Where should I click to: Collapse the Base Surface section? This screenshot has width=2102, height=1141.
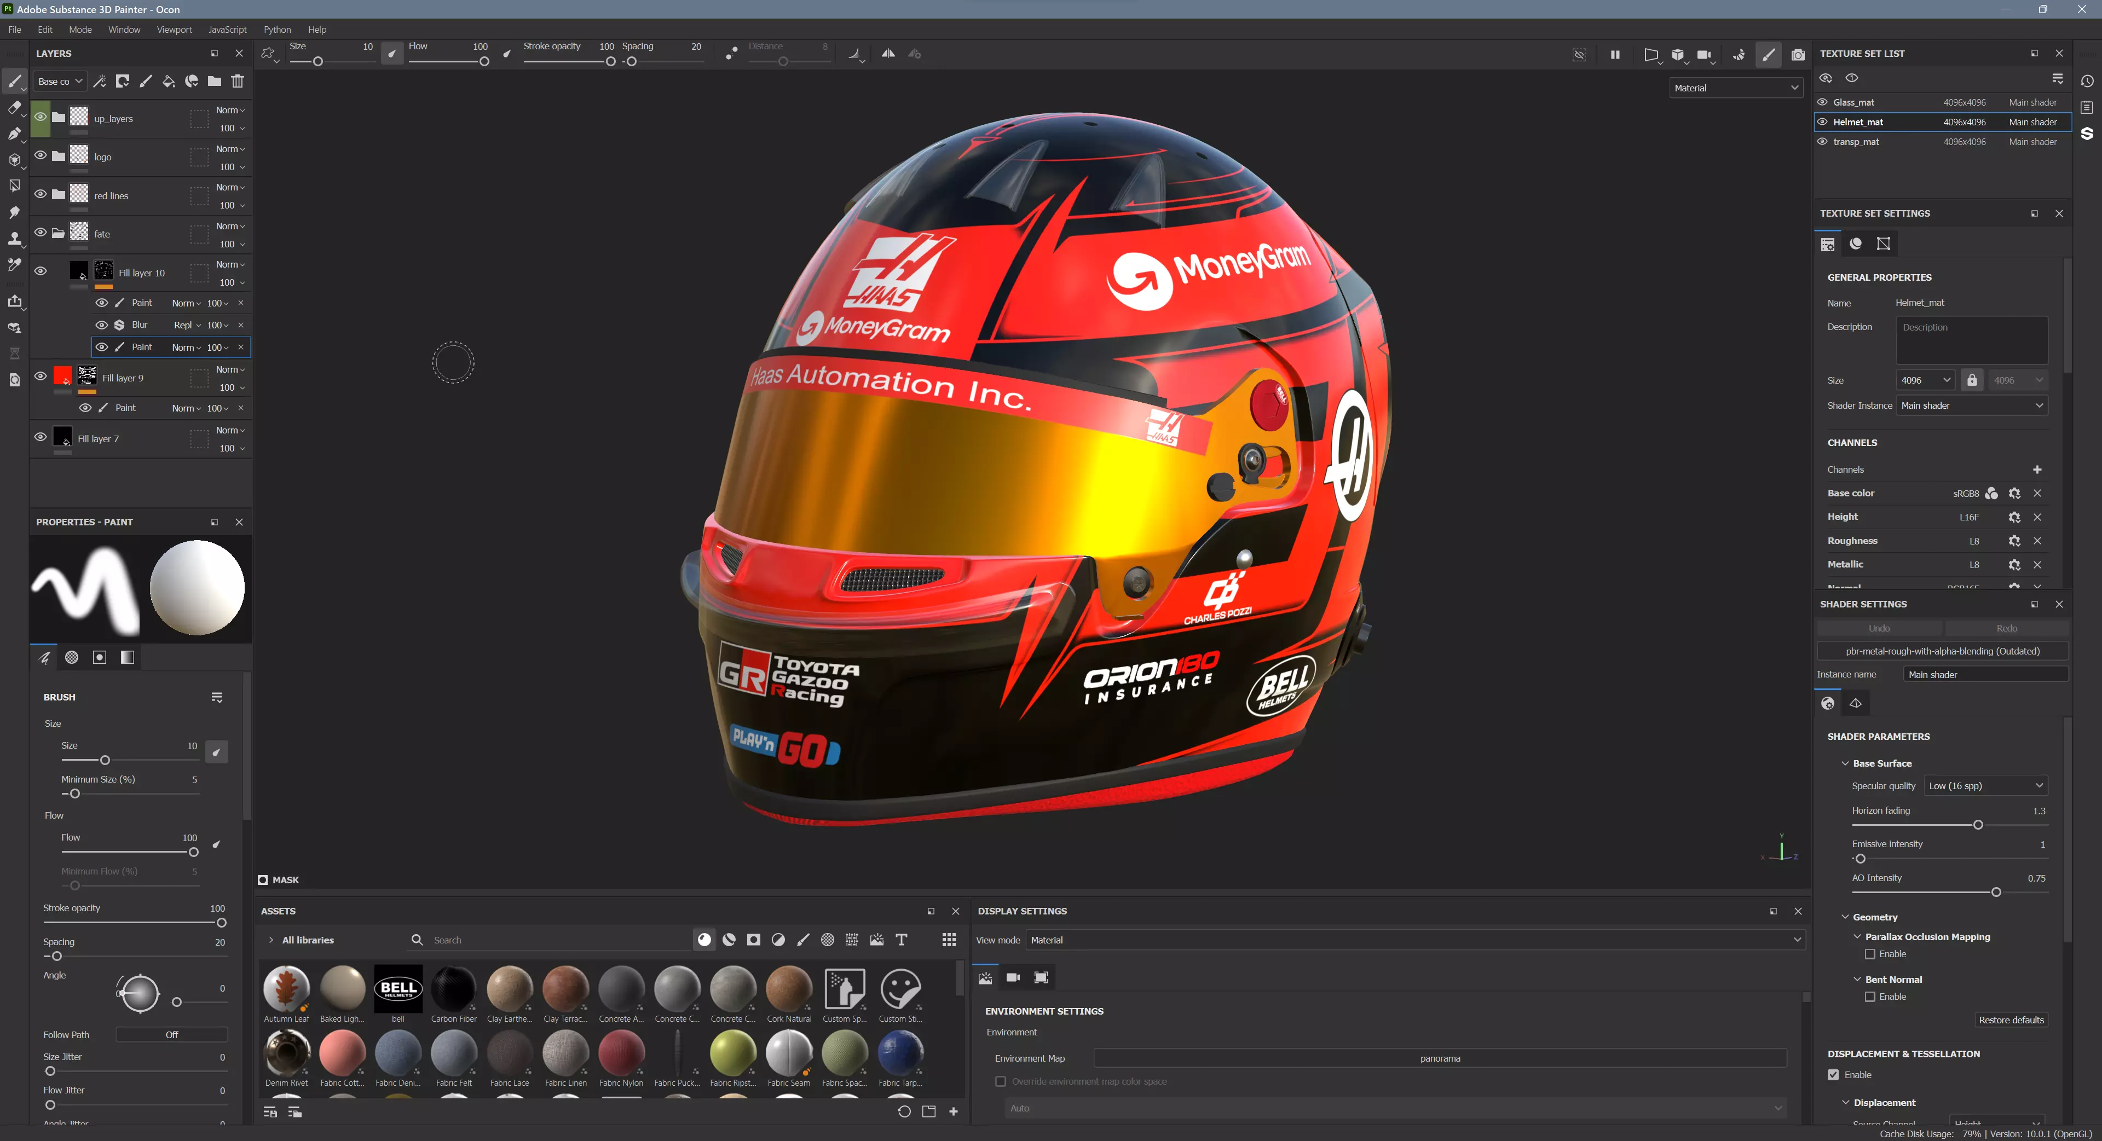pyautogui.click(x=1845, y=763)
